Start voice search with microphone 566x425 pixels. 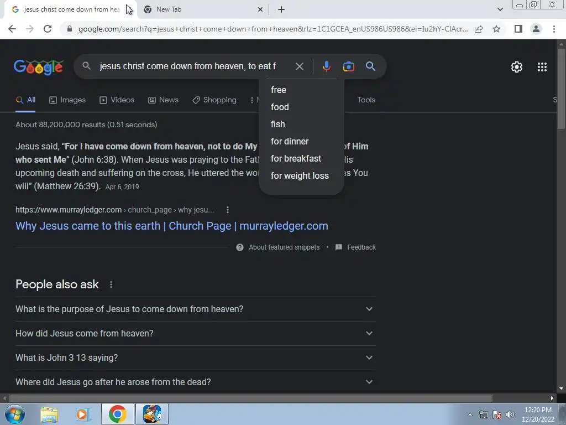326,66
